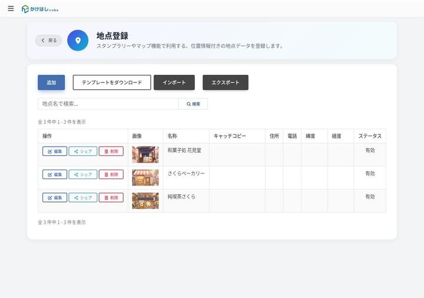The height and width of the screenshot is (298, 424).
Task: Edit the 純喫茶さくら row
Action: [55, 198]
